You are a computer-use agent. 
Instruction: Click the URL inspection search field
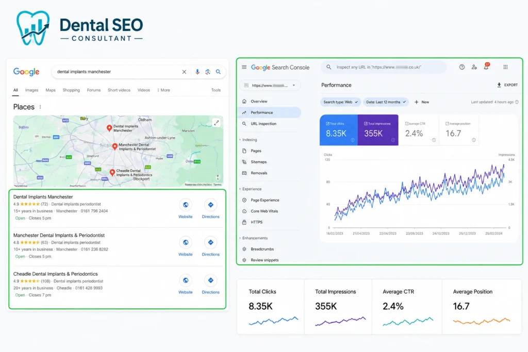pos(384,68)
